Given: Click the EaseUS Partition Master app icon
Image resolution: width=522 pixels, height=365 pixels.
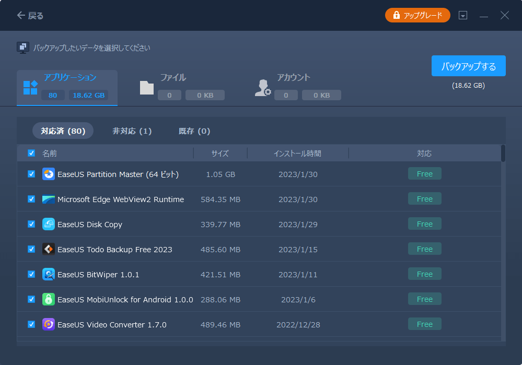Looking at the screenshot, I should point(49,174).
